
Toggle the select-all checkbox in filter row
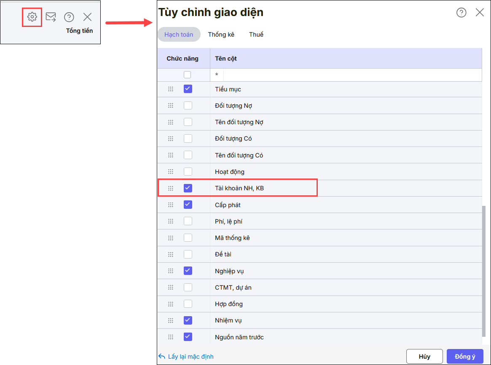coord(187,75)
